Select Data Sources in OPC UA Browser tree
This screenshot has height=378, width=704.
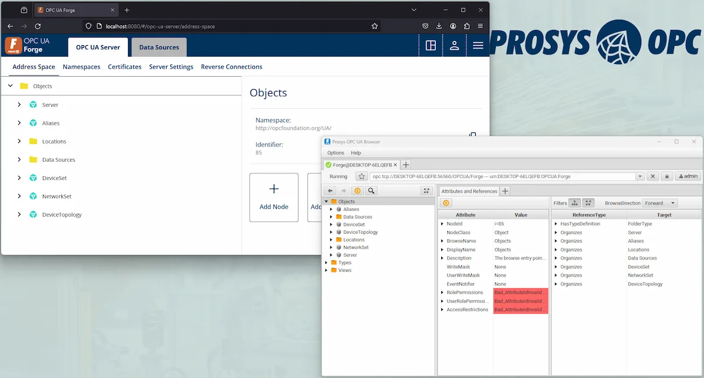pyautogui.click(x=358, y=217)
